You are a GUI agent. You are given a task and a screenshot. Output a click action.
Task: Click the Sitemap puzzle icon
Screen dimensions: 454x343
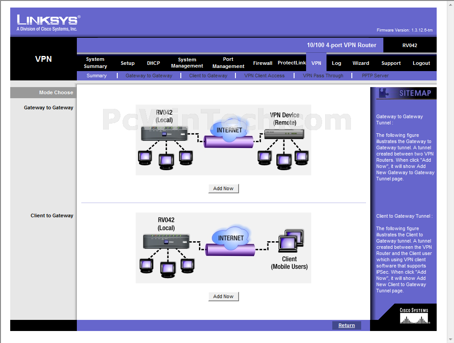click(x=384, y=93)
